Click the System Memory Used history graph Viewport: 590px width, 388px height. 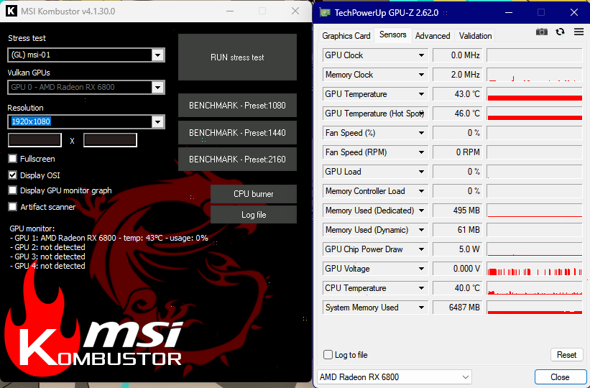pyautogui.click(x=535, y=308)
